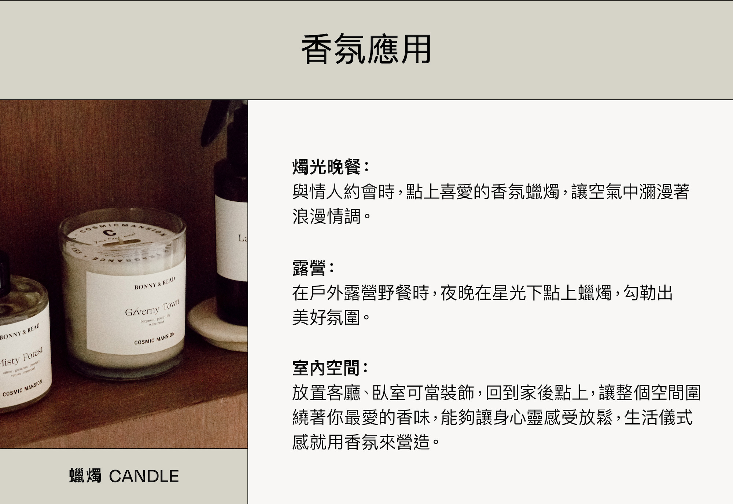Image resolution: width=733 pixels, height=504 pixels.
Task: Click the 燭光晚餐 section heading
Action: pyautogui.click(x=330, y=167)
